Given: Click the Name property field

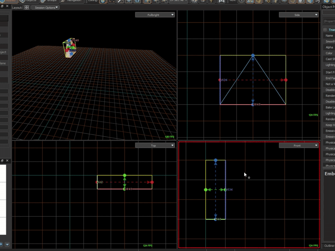Looking at the screenshot, I should pos(329,36).
